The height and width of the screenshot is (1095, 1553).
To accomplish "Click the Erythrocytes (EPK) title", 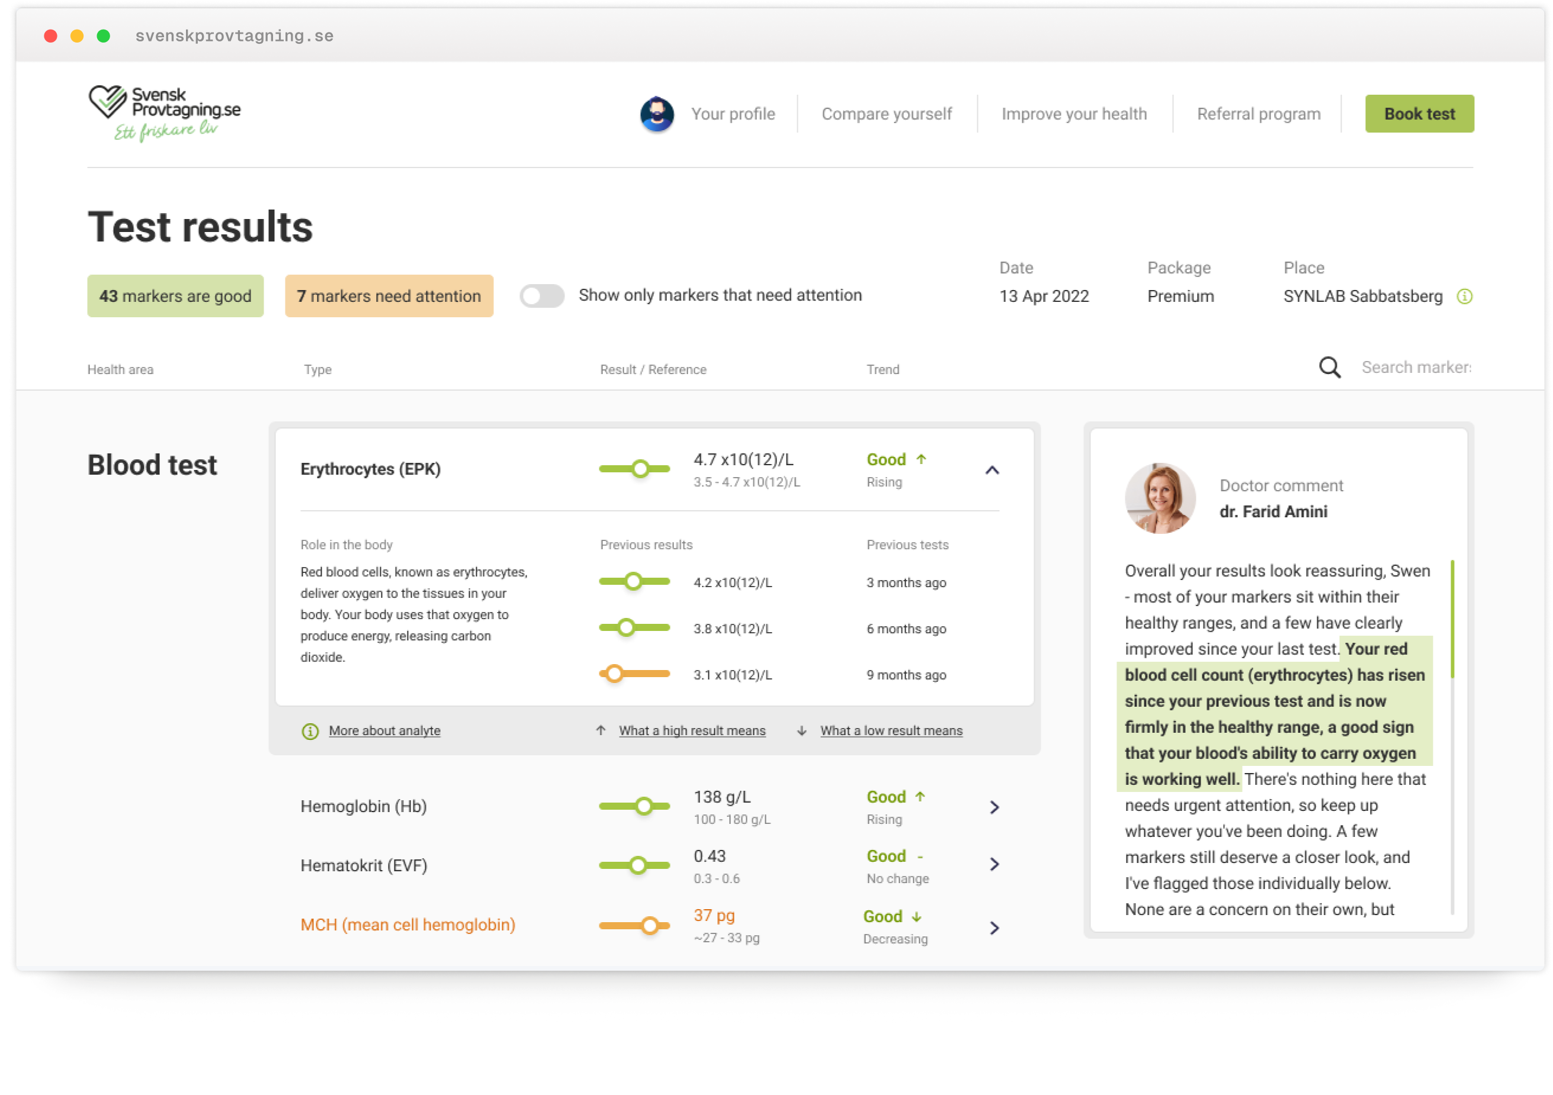I will (x=371, y=469).
